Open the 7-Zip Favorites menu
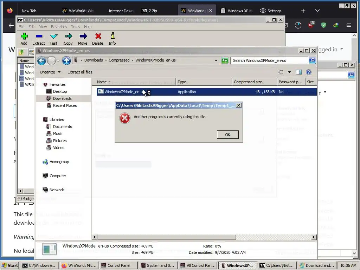This screenshot has height=270, width=360. click(x=59, y=27)
